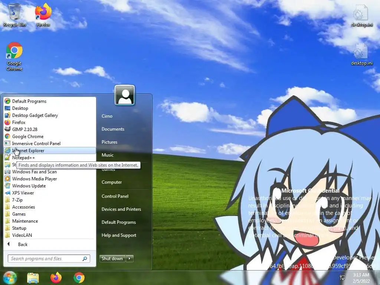
Task: Open Default Programs in programs list
Action: point(50,101)
